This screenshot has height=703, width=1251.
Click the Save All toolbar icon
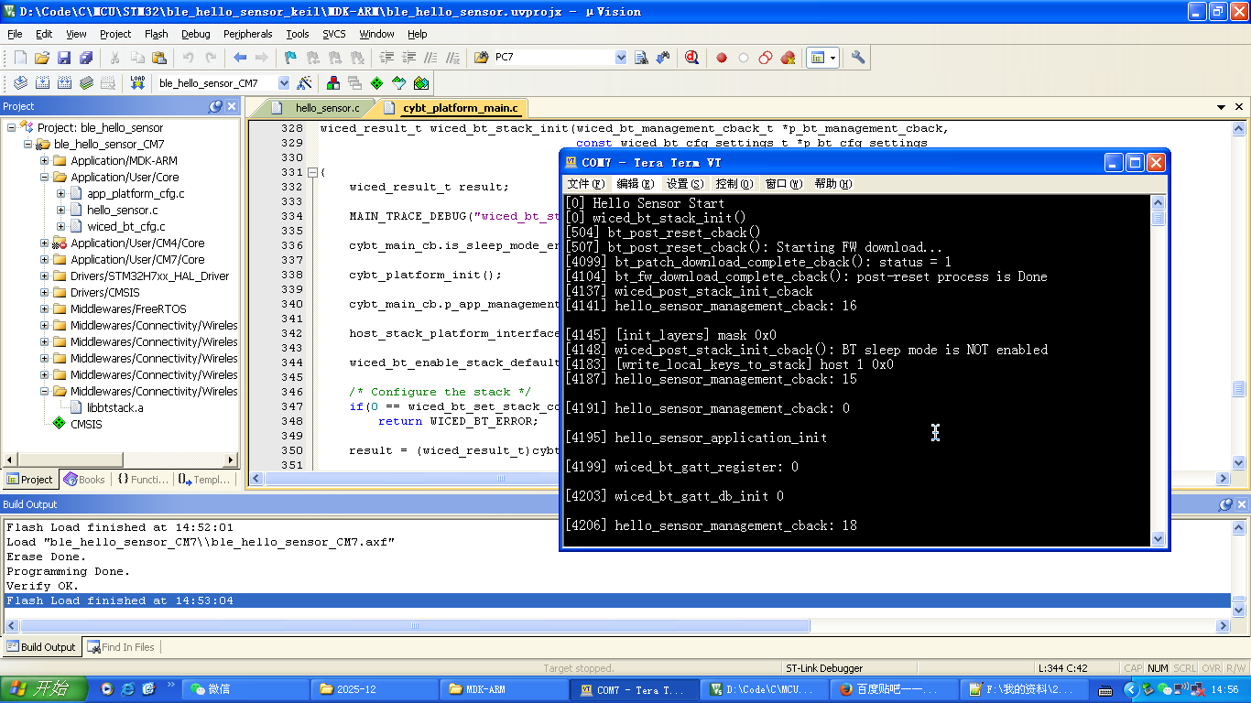click(x=86, y=58)
